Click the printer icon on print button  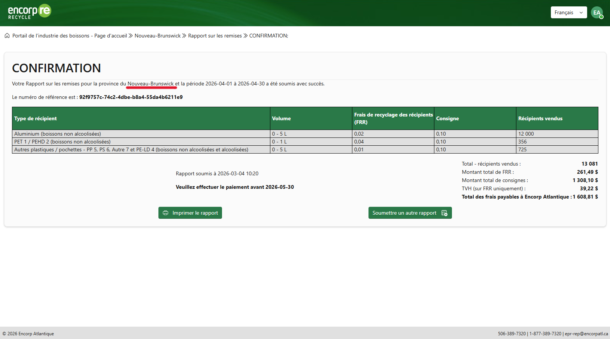pyautogui.click(x=166, y=213)
